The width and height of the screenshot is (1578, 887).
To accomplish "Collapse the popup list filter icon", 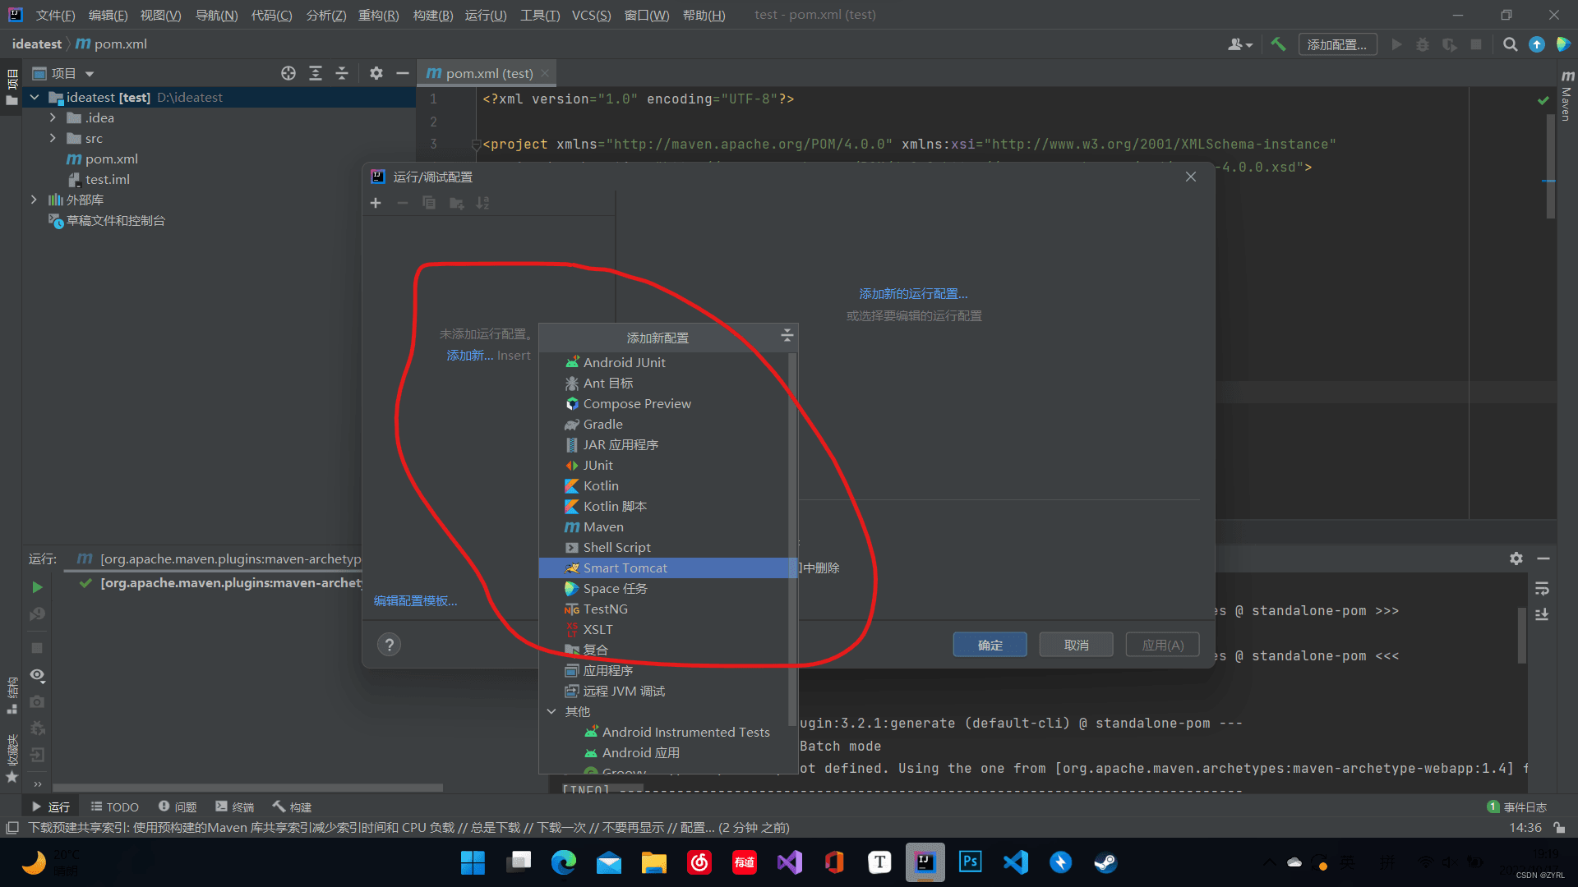I will click(787, 335).
